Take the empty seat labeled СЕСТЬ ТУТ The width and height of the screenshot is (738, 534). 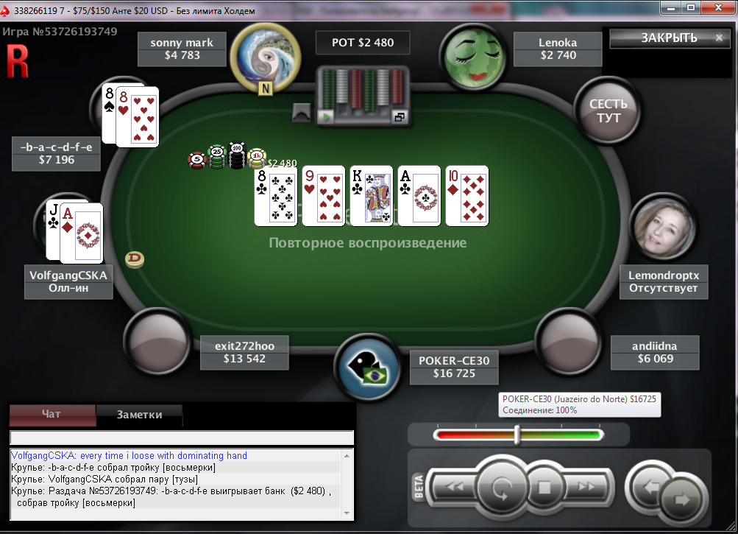608,110
